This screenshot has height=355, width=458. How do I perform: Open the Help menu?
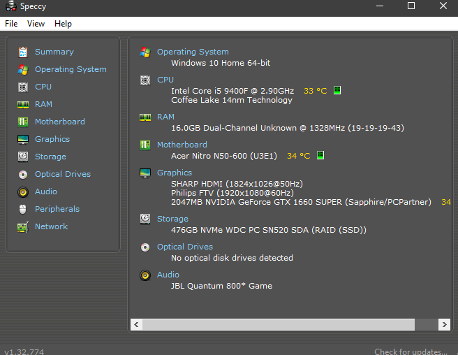(63, 24)
